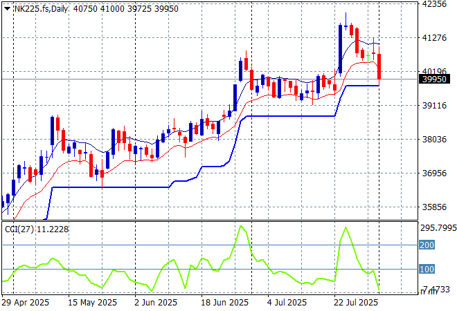Select the 2 Jun 2025 date label
The height and width of the screenshot is (311, 457).
point(156,303)
